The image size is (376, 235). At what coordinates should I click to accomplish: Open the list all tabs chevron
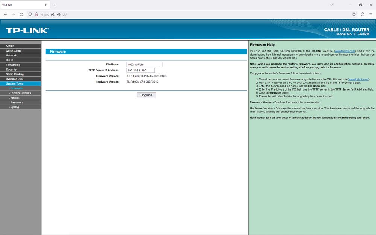(332, 5)
